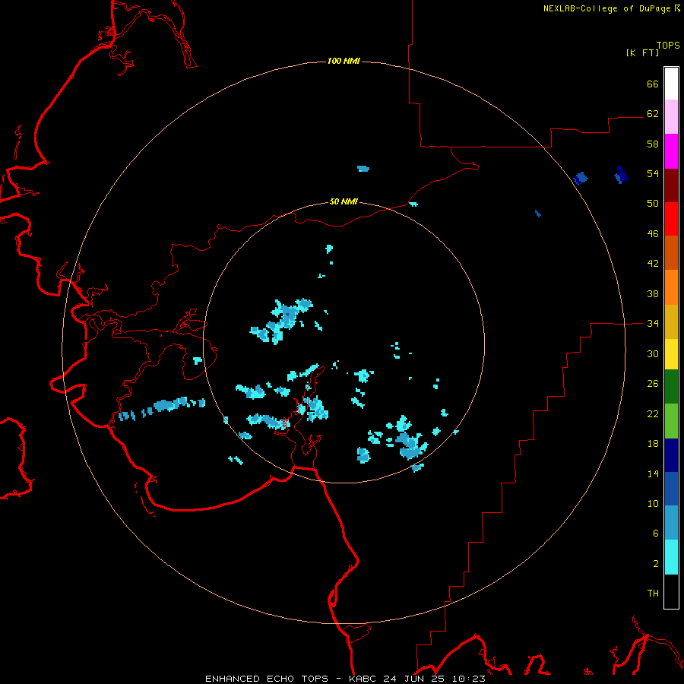Viewport: 684px width, 684px height.
Task: Pick the gold legend color band
Action: point(671,321)
